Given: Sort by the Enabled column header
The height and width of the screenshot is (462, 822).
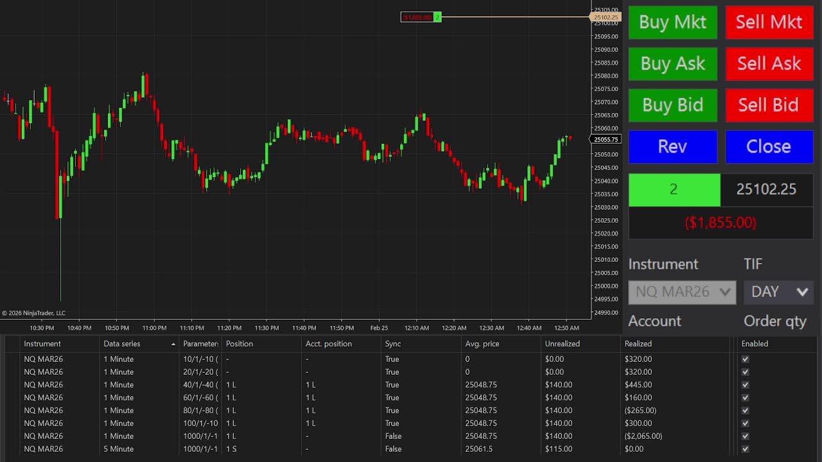Looking at the screenshot, I should (755, 344).
